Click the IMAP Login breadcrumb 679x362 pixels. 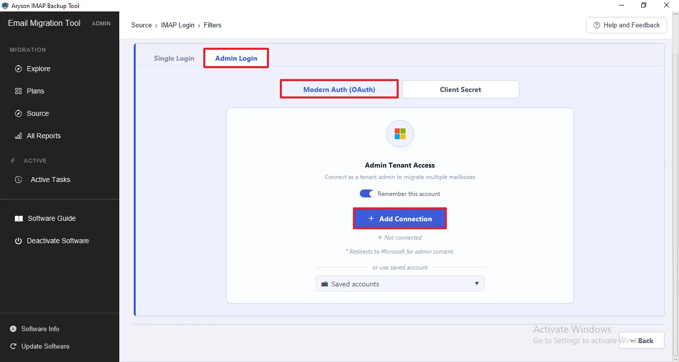pos(177,25)
